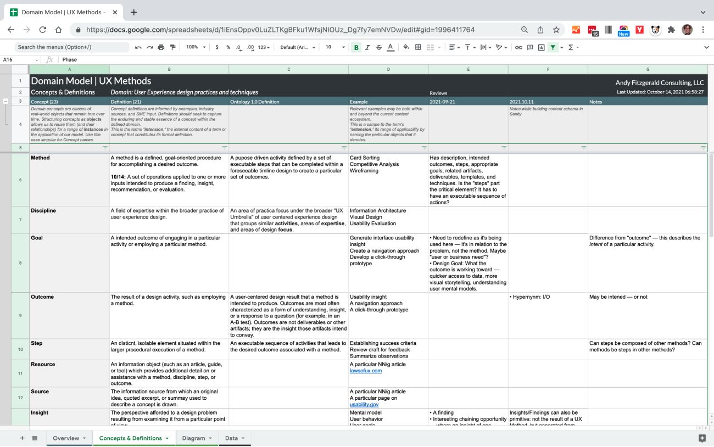The height and width of the screenshot is (447, 714).
Task: Toggle strikethrough formatting
Action: coord(379,47)
